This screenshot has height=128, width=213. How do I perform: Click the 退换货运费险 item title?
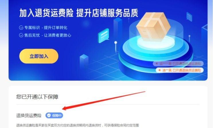pos(29,115)
